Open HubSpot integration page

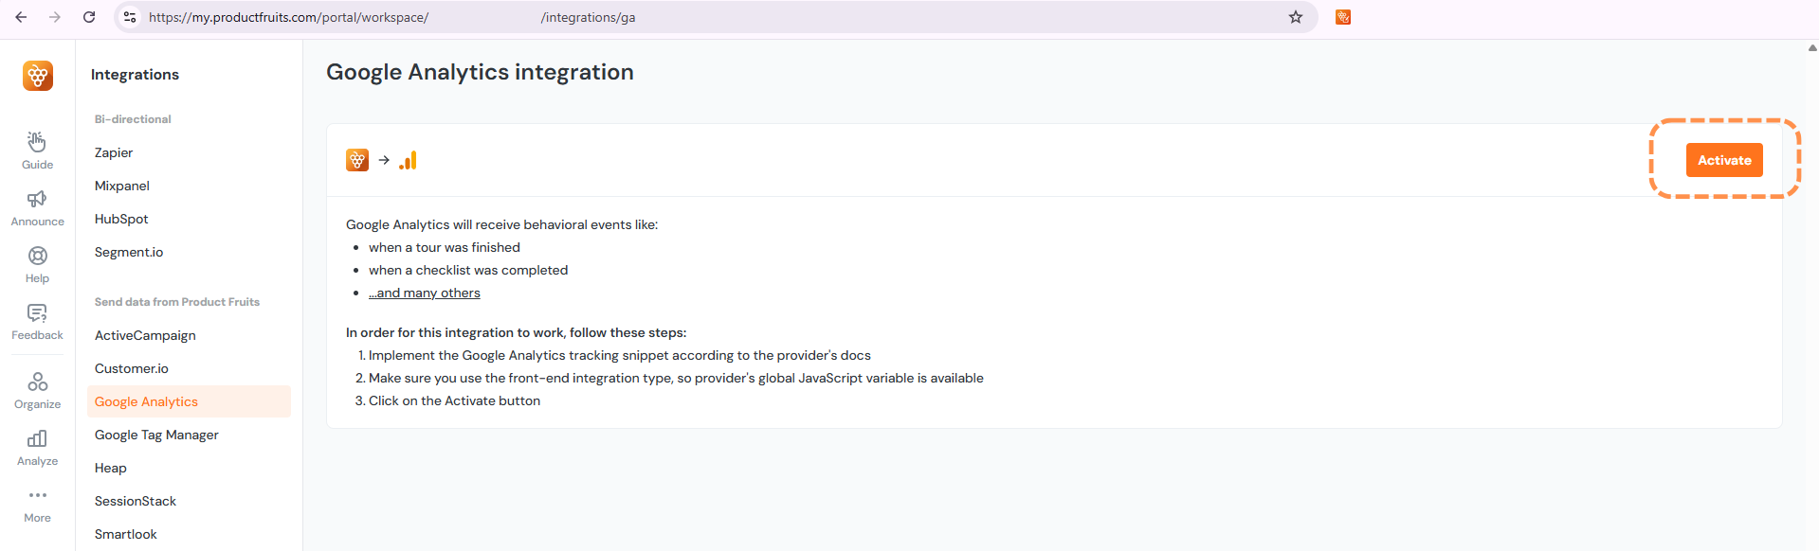(x=121, y=219)
